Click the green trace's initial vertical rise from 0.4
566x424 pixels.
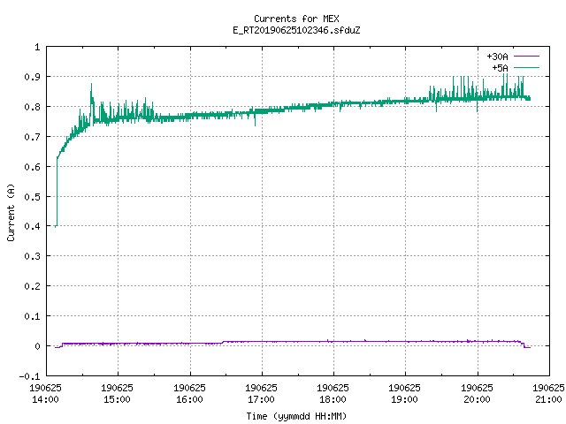click(x=57, y=192)
